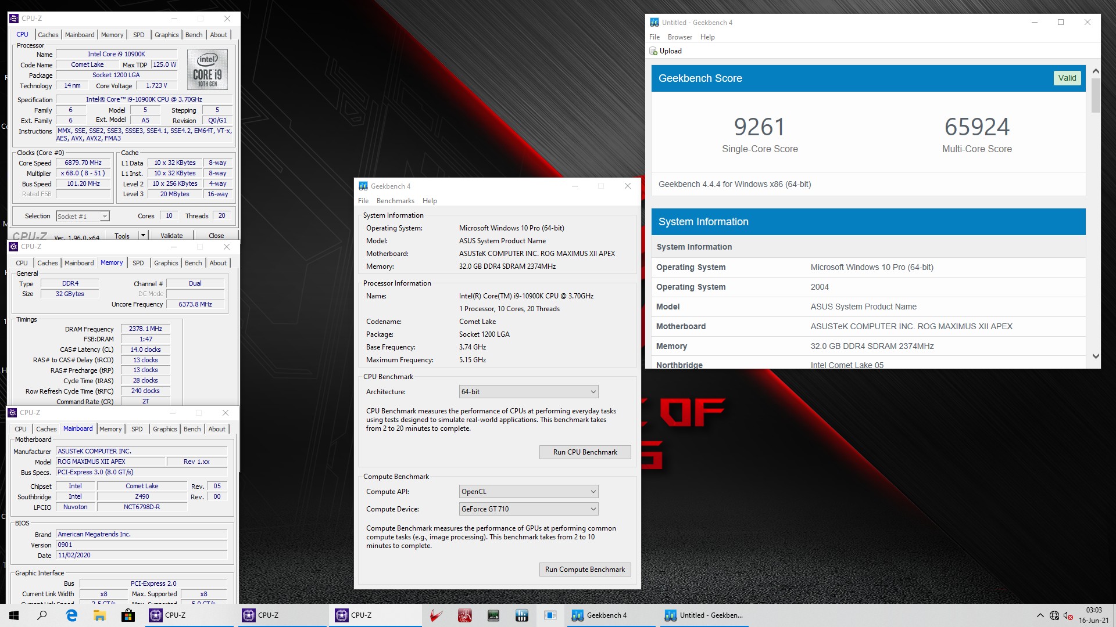
Task: Click Intel Comet Lake 05 Northbridge value
Action: click(847, 365)
